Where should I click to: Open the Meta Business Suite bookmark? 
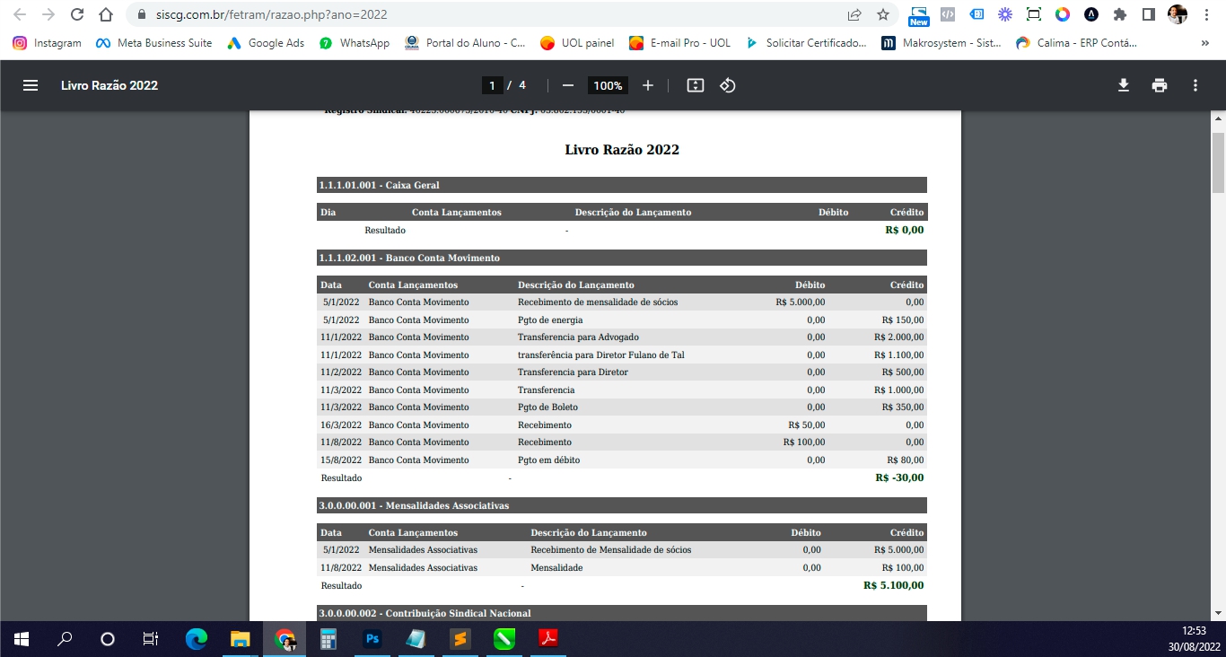(153, 42)
